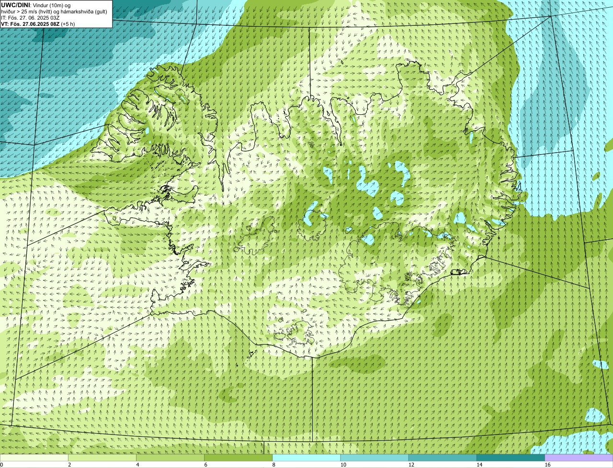The image size is (613, 468).
Task: Click the "VT: Fös. 27.06.2025 08Z (+5 h)" line
Action: [x=38, y=24]
